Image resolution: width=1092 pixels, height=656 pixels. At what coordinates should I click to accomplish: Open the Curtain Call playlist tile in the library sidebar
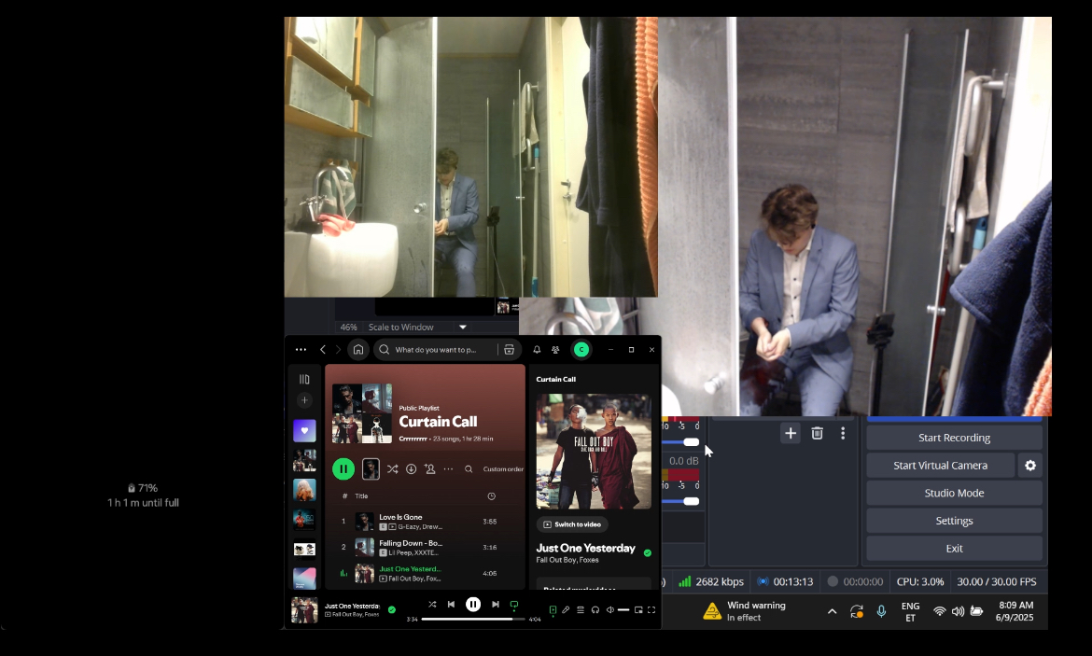point(304,460)
